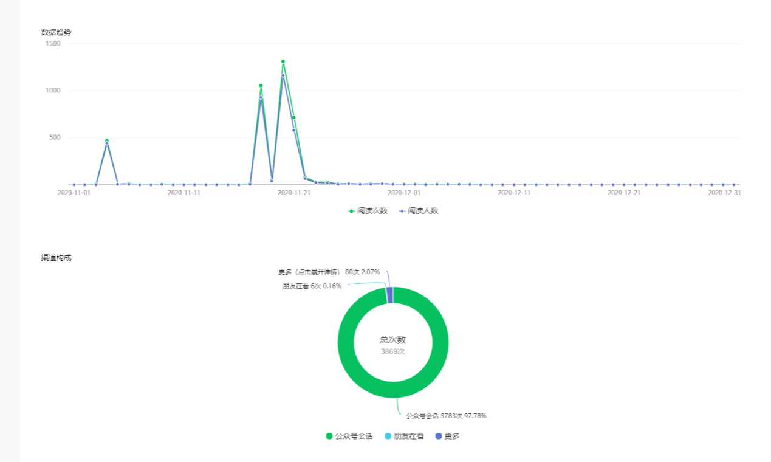
Task: Click the 500 y-axis label
Action: pos(55,137)
